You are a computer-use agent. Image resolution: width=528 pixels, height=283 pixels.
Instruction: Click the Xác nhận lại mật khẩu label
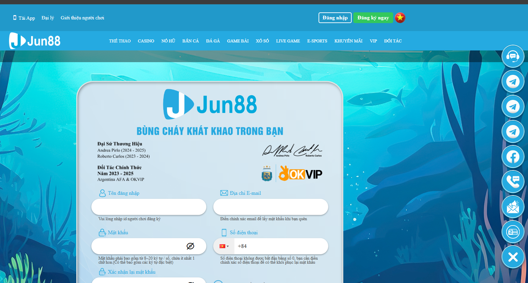pos(131,272)
